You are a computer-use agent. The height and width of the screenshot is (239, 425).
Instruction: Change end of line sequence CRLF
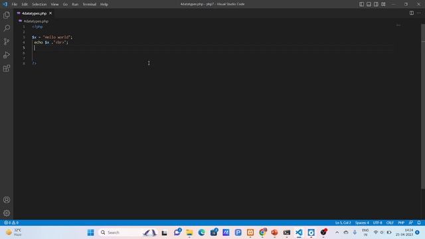390,222
